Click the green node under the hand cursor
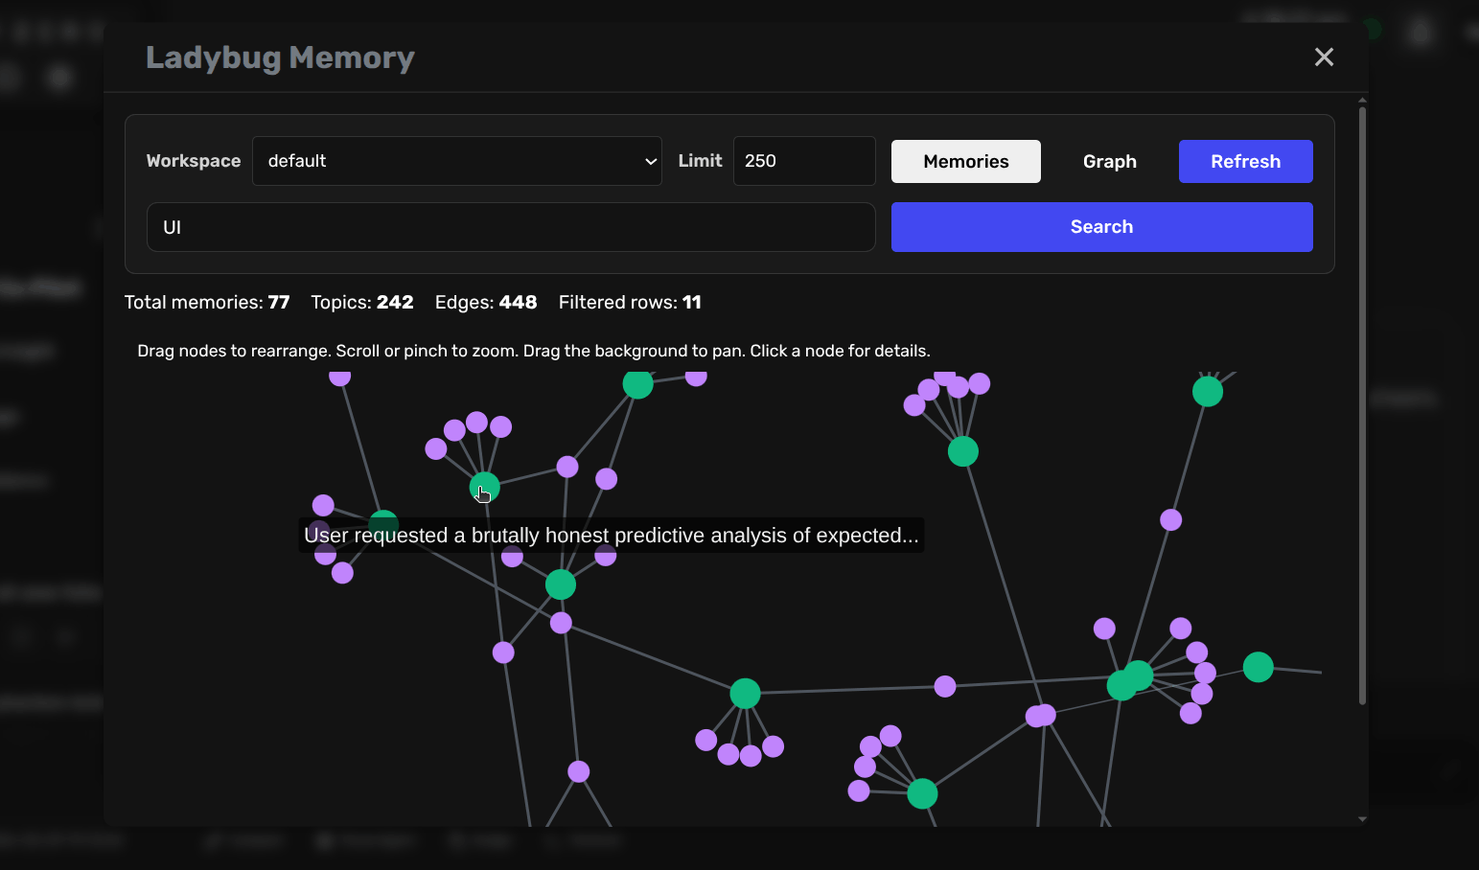This screenshot has width=1479, height=870. tap(484, 488)
